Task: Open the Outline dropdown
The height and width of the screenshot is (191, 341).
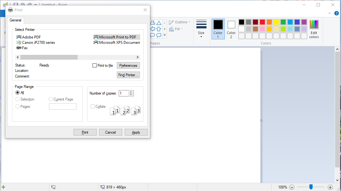Action: [180, 22]
